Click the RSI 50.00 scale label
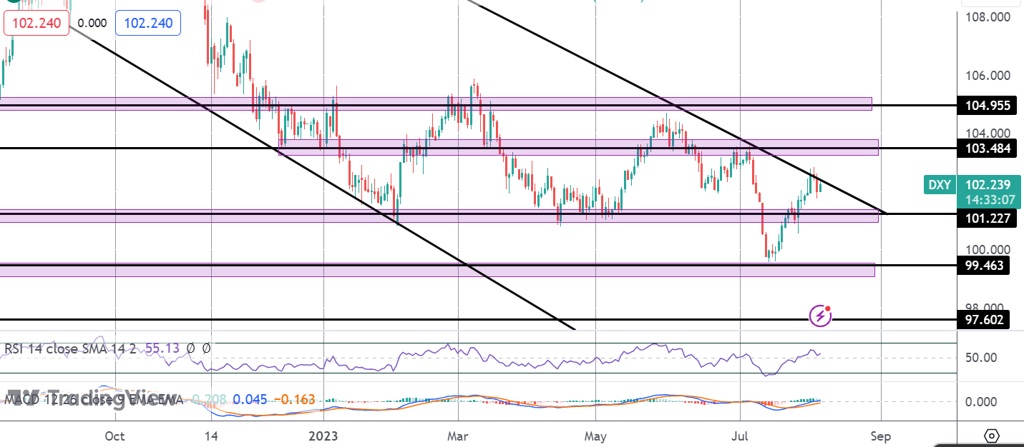Screen dimensions: 1024x447 (982, 357)
